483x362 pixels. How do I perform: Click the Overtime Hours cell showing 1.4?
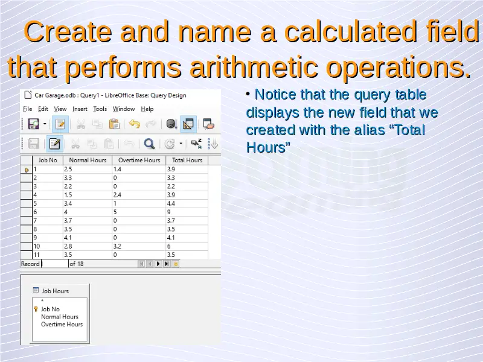click(x=139, y=170)
